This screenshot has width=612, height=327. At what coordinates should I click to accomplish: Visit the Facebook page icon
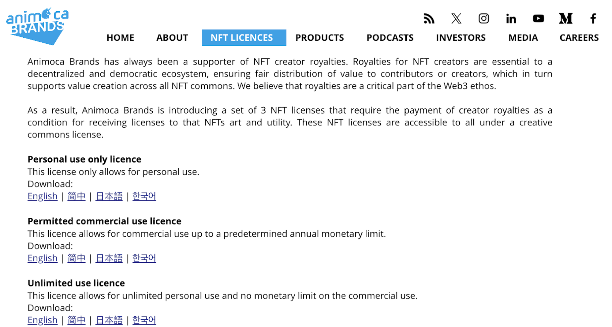coord(593,19)
